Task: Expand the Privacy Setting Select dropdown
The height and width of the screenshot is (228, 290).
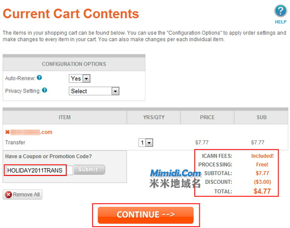Action: coord(94,91)
